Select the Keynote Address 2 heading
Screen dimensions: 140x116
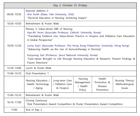coord(37,11)
